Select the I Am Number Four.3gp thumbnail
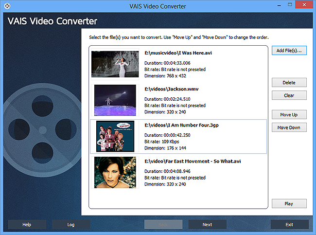Viewport: 316px width, 235px height. tap(115, 136)
